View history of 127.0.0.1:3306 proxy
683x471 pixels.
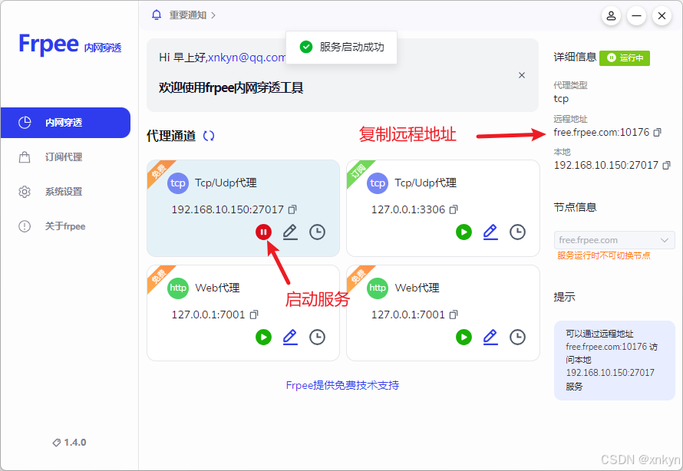(517, 232)
